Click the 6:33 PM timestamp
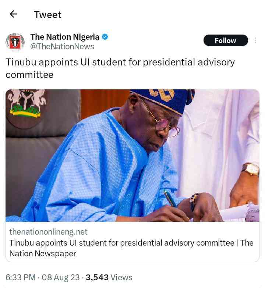The width and height of the screenshot is (265, 292). coord(21,277)
